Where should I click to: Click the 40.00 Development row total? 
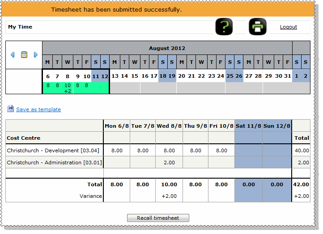(302, 150)
